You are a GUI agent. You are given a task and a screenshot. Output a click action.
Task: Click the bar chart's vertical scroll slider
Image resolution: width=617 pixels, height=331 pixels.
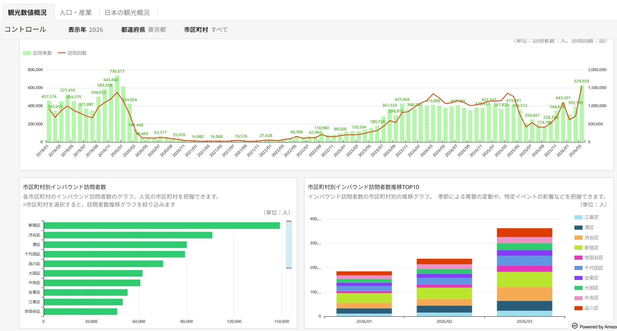click(289, 244)
